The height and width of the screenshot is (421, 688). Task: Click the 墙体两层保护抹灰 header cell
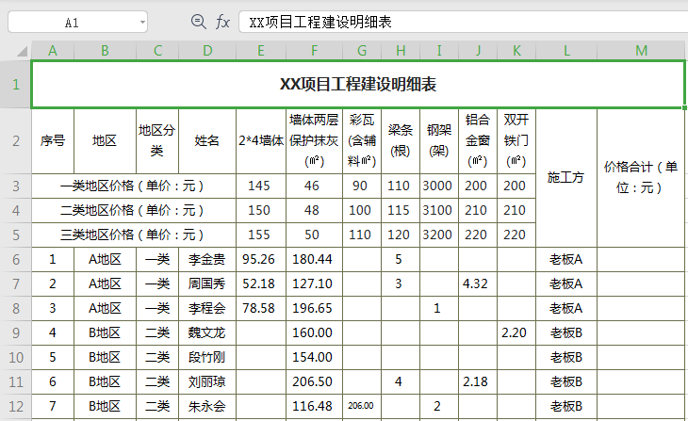click(x=314, y=140)
